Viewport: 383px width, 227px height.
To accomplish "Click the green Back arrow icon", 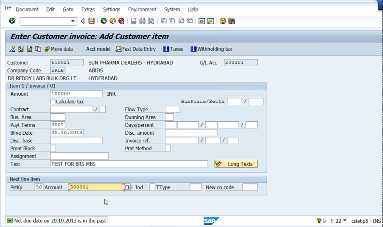I will [104, 21].
